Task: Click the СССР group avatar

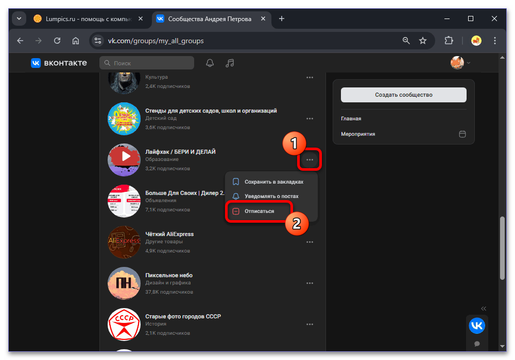Action: (124, 325)
